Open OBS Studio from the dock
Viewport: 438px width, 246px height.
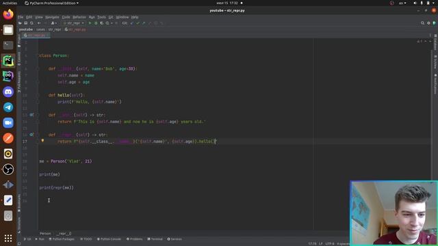pyautogui.click(x=8, y=169)
